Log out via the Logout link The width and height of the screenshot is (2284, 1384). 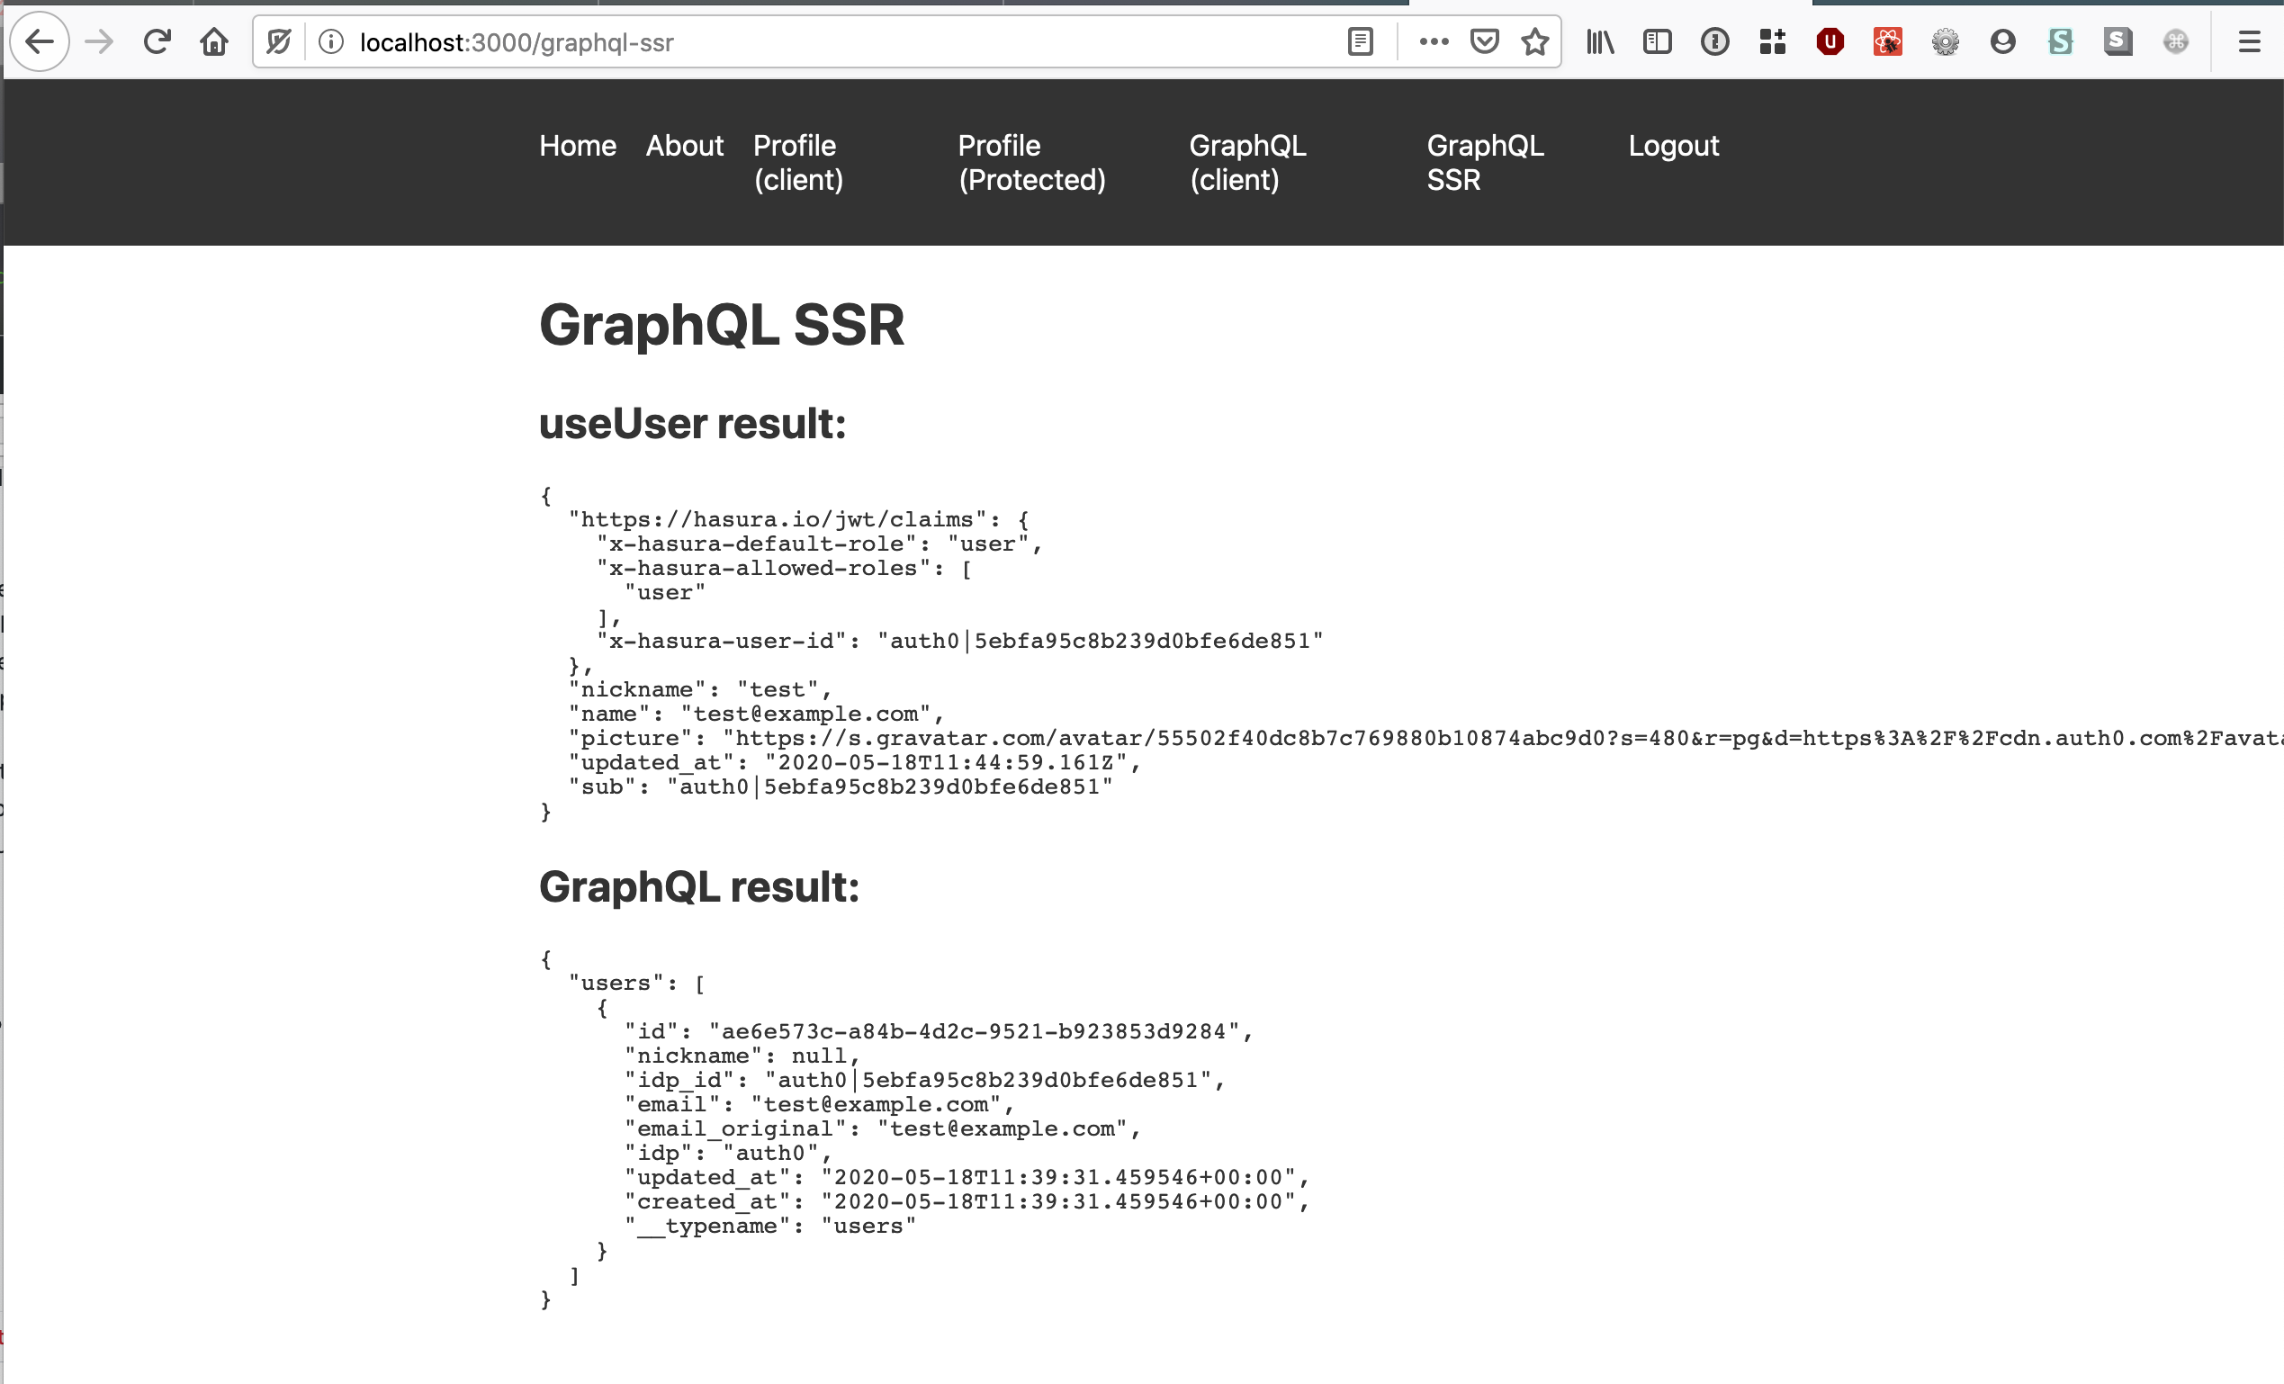pos(1673,146)
